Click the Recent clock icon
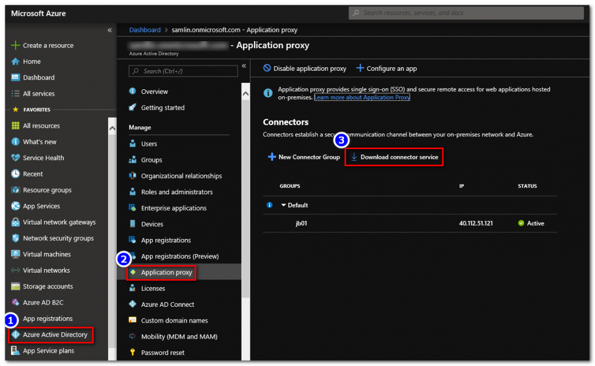Image resolution: width=595 pixels, height=366 pixels. pyautogui.click(x=15, y=174)
